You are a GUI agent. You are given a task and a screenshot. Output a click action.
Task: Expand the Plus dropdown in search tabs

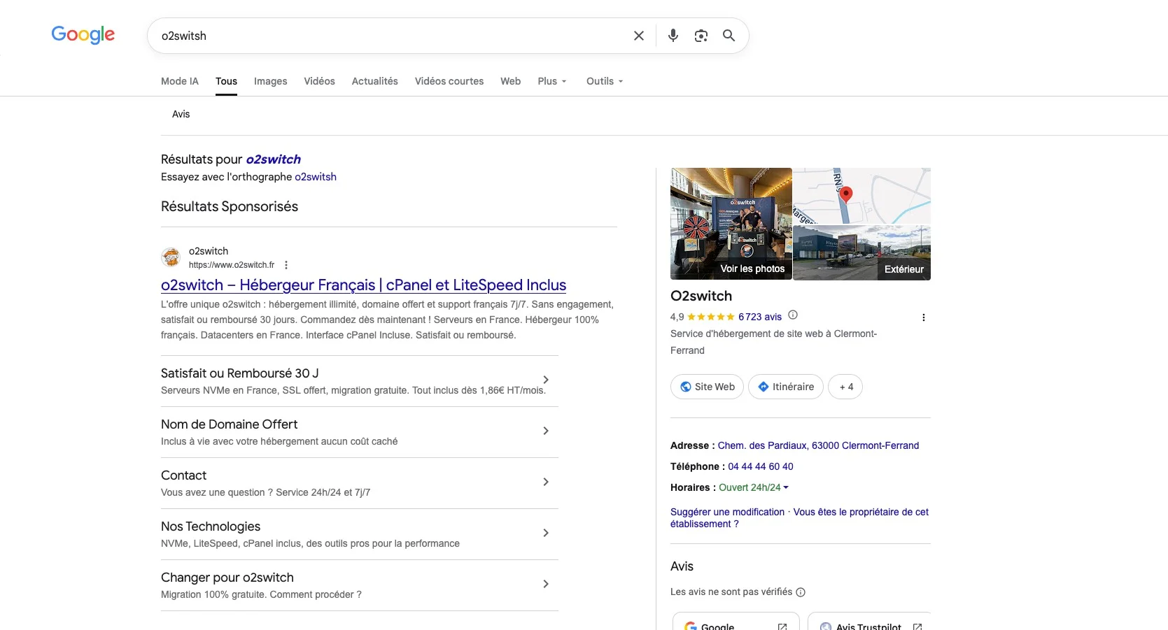pyautogui.click(x=552, y=81)
